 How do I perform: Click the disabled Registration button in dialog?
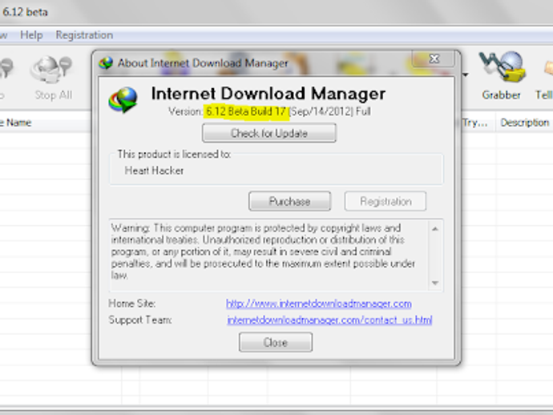tap(385, 201)
